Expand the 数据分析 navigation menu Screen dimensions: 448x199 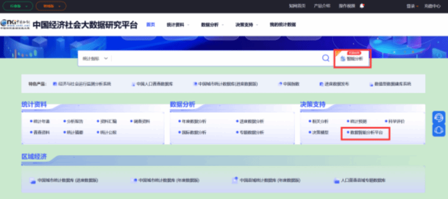[212, 25]
